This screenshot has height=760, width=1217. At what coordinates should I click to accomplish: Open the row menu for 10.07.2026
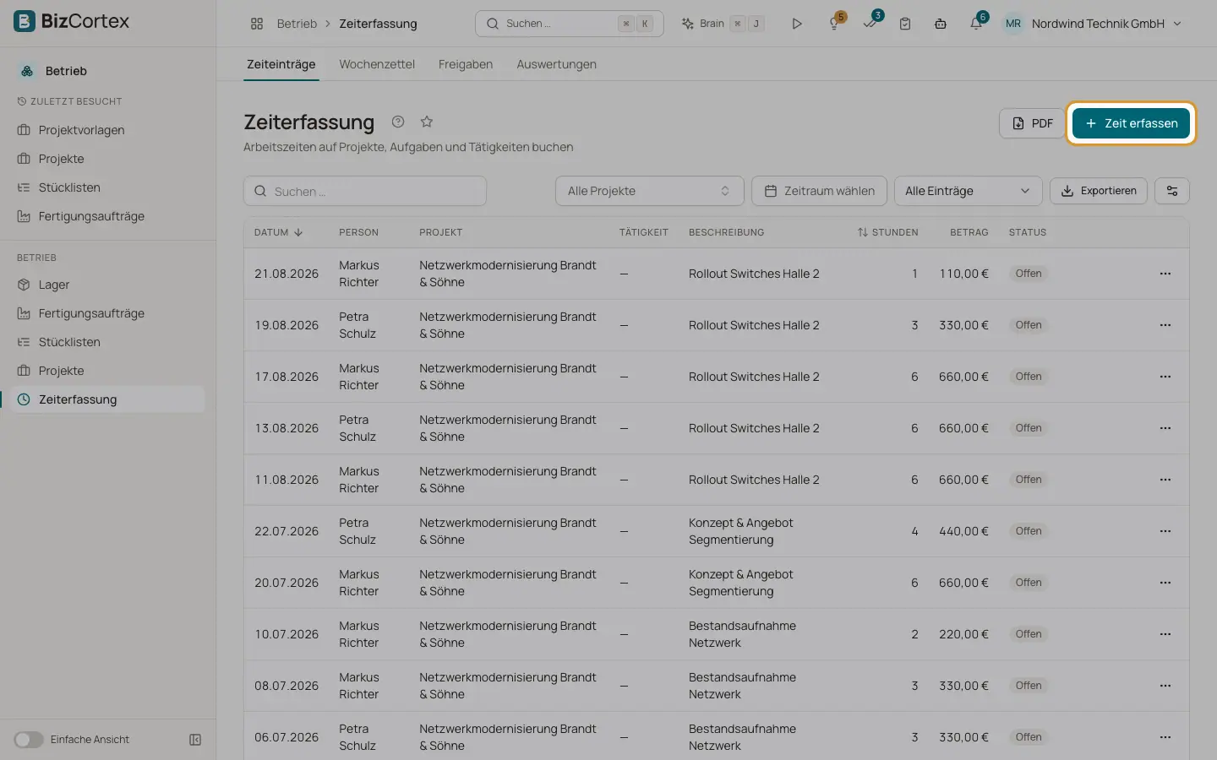pyautogui.click(x=1165, y=634)
